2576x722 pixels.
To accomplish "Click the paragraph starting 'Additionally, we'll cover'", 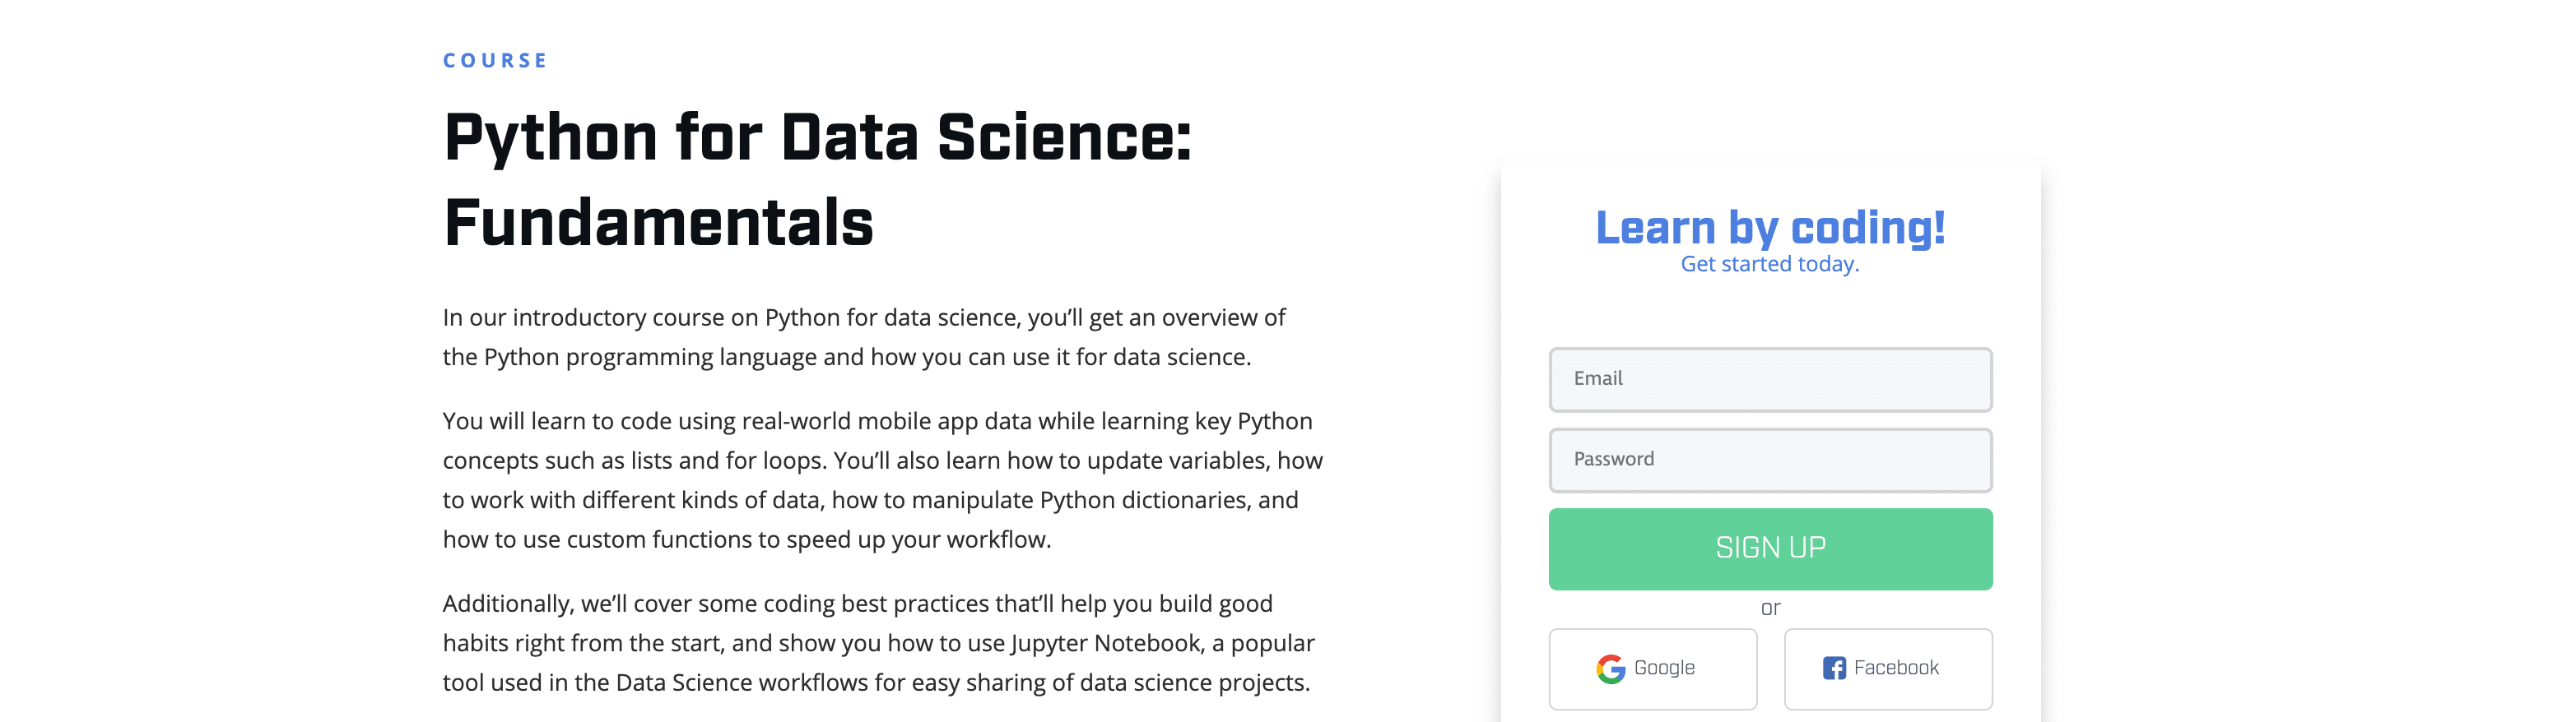I will click(879, 642).
